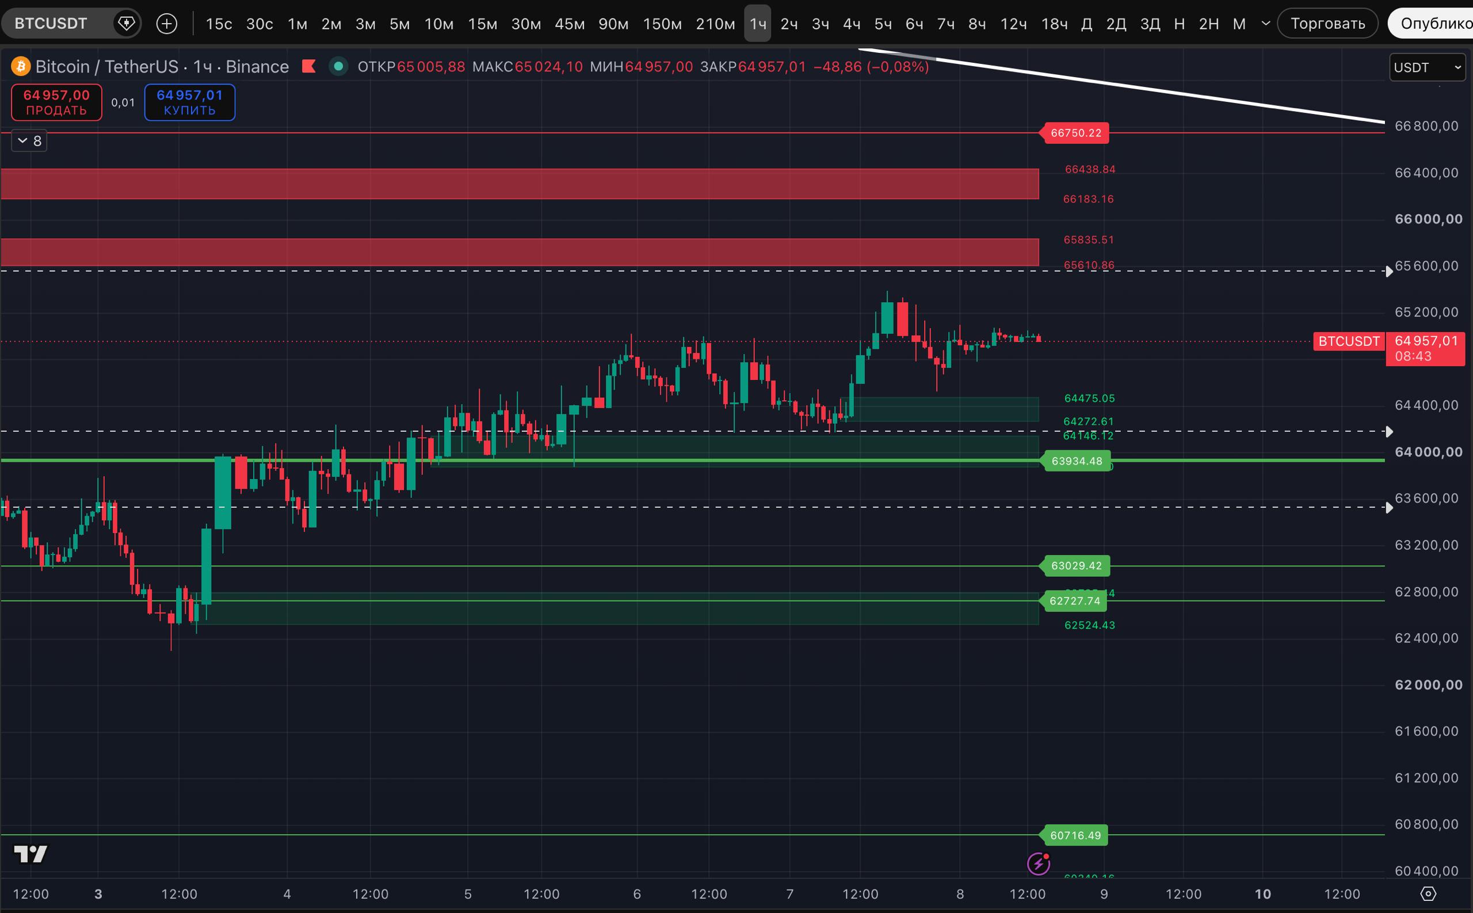This screenshot has width=1473, height=913.
Task: Choose the 5м timeframe
Action: (x=399, y=24)
